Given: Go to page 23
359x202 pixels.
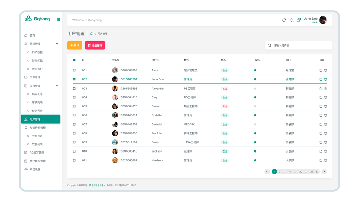Looking at the screenshot, I should pos(317,172).
